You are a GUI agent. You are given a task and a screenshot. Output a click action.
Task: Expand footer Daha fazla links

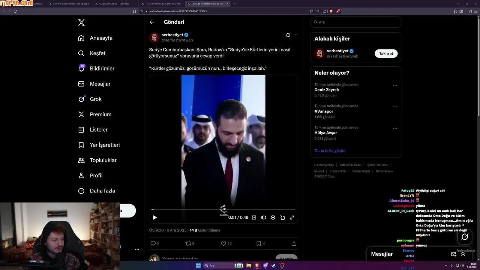click(384, 171)
